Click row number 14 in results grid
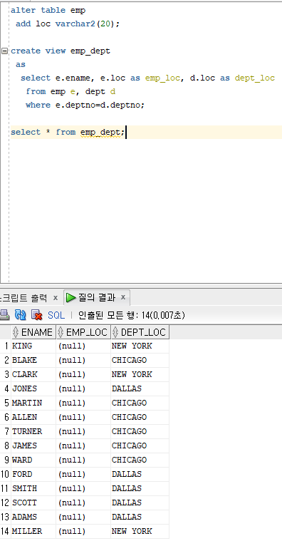This screenshot has height=546, width=282. [6, 531]
